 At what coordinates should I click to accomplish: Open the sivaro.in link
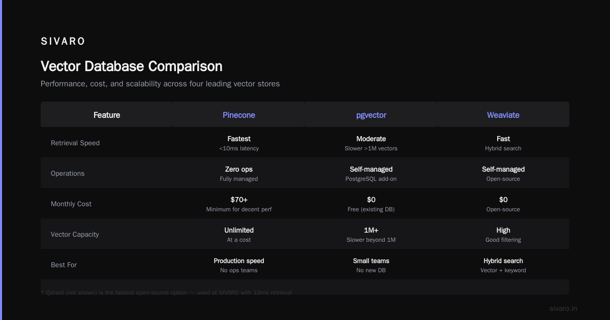pos(563,308)
